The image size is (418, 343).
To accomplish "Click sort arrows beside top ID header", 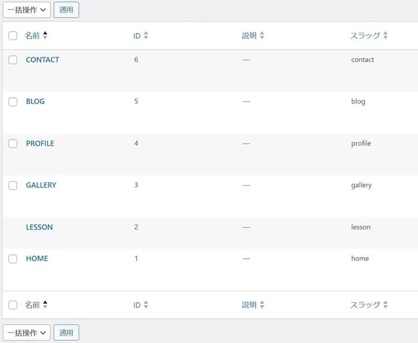I will tap(146, 36).
